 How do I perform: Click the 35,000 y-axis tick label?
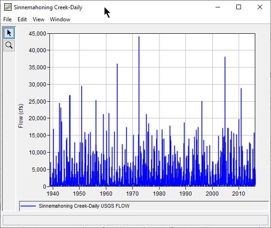(x=37, y=67)
